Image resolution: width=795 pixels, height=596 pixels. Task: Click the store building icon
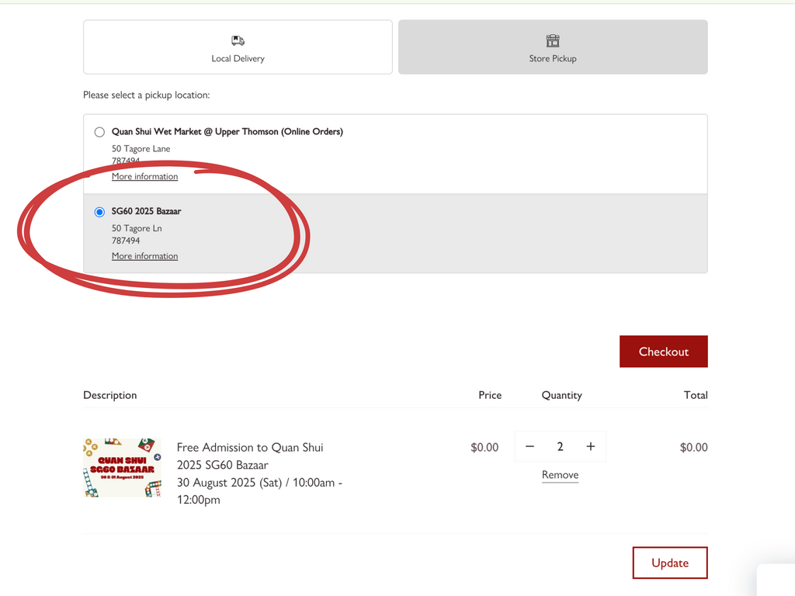click(553, 40)
